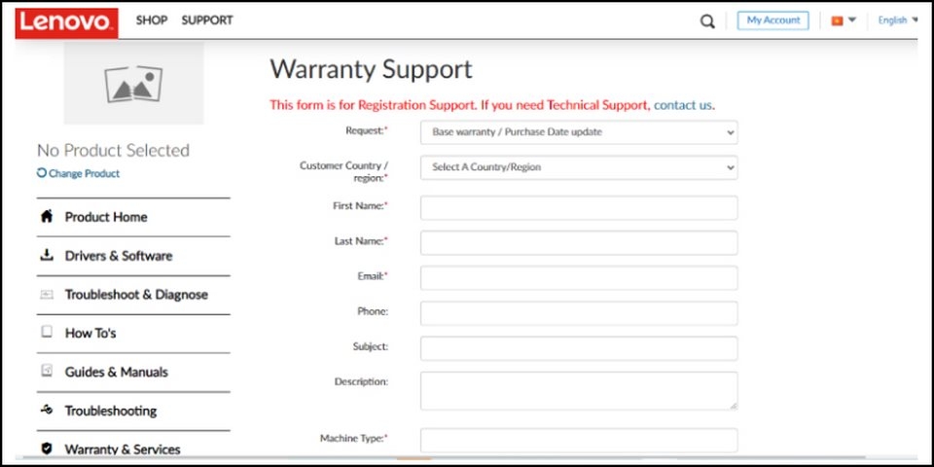This screenshot has height=467, width=934.
Task: Open Guides & Manuals section
Action: tap(116, 372)
